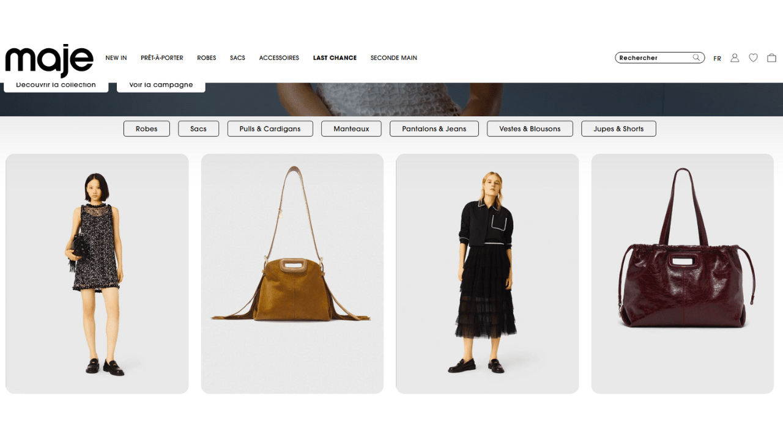Filter by Pantalons & Jeans
The width and height of the screenshot is (783, 440).
point(434,129)
